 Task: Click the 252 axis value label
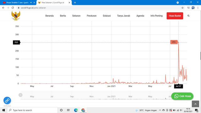click(16, 42)
